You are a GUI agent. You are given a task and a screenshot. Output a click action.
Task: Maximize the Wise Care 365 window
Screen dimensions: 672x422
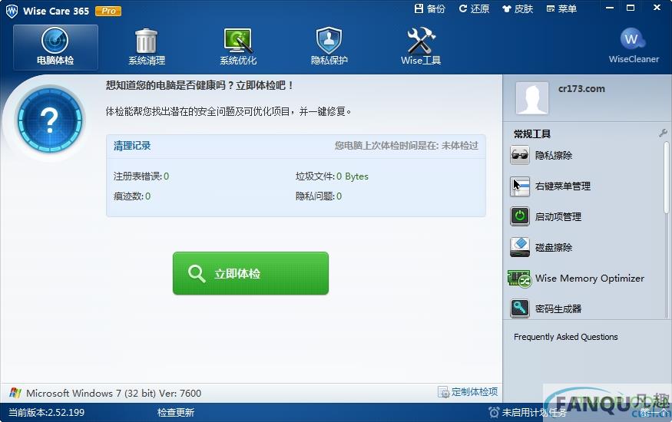click(x=631, y=8)
